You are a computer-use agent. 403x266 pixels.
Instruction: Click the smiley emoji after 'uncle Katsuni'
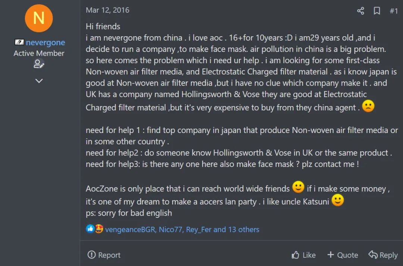[337, 201]
